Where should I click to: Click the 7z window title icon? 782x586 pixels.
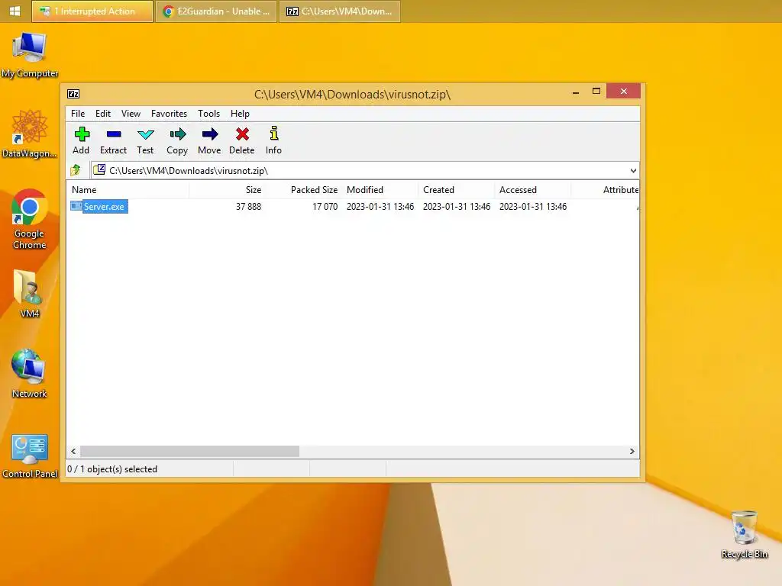tap(73, 94)
